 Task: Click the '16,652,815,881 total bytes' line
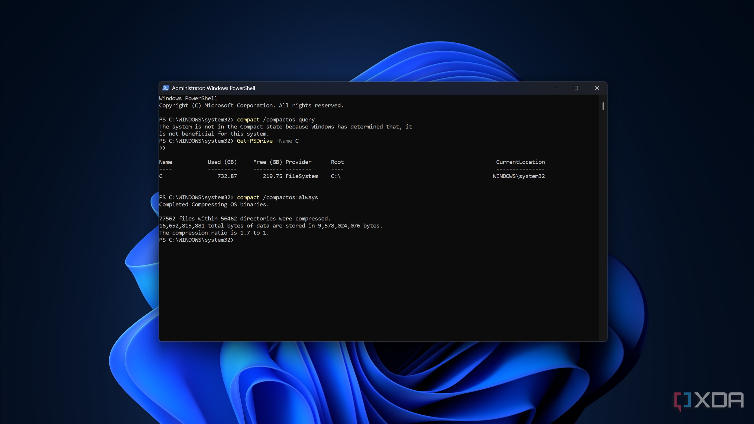[x=271, y=226]
